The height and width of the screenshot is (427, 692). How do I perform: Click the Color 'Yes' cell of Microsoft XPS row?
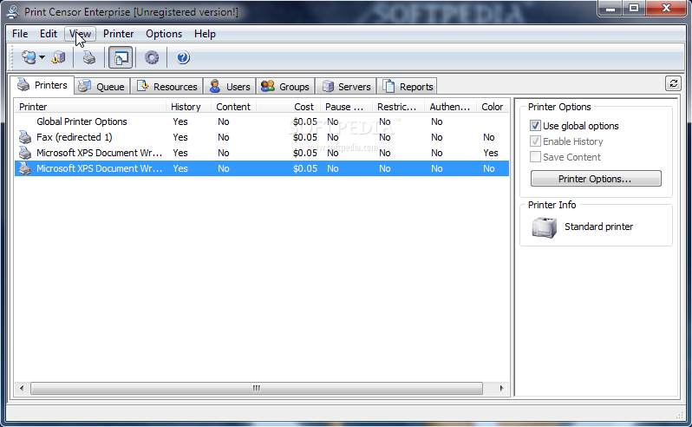click(x=490, y=153)
